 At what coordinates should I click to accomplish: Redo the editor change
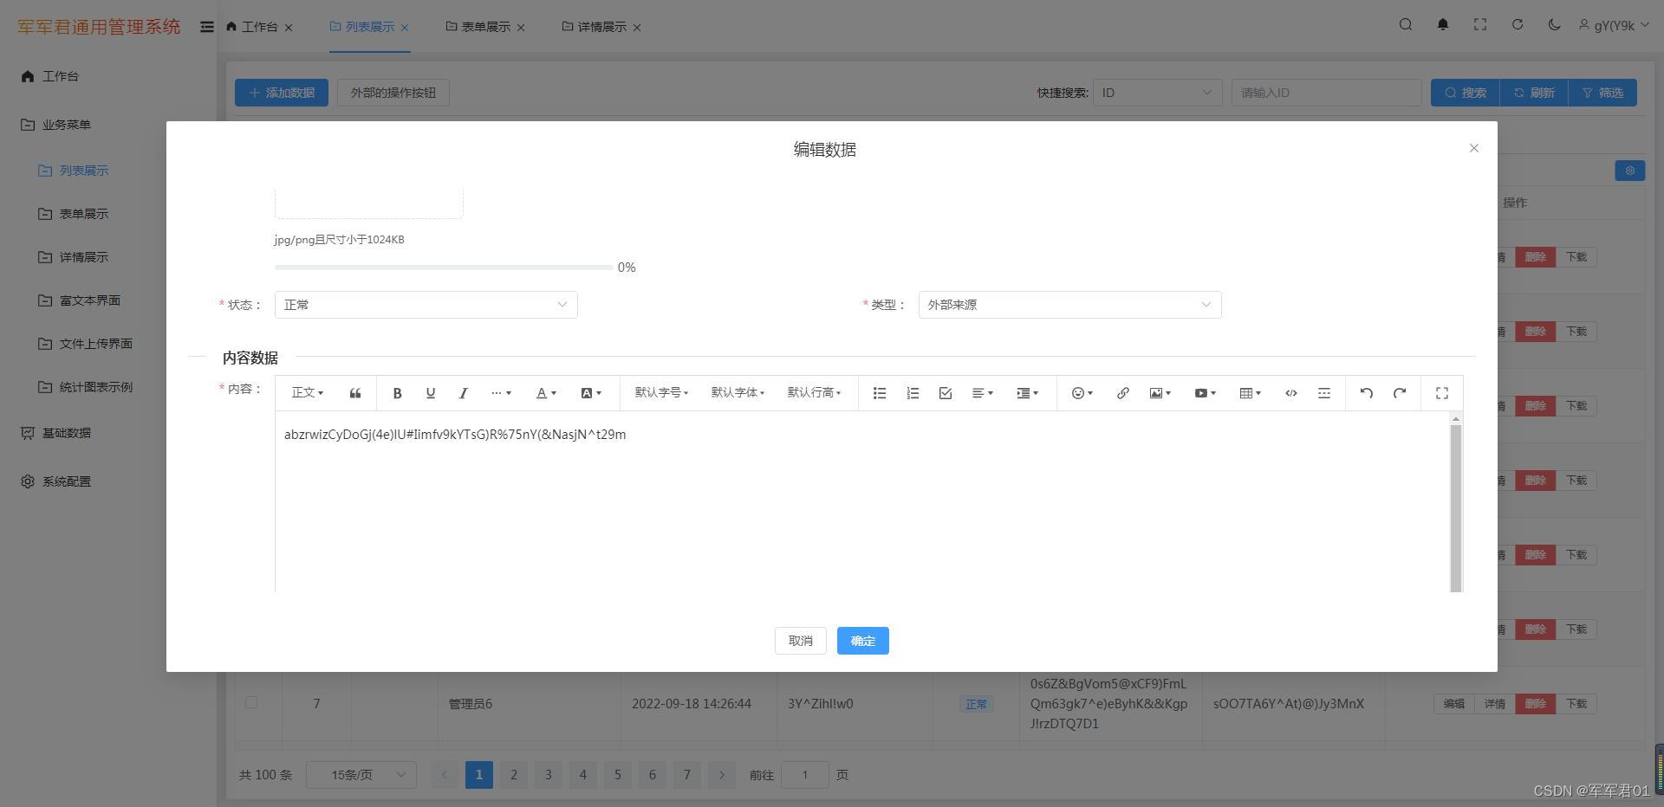tap(1399, 393)
